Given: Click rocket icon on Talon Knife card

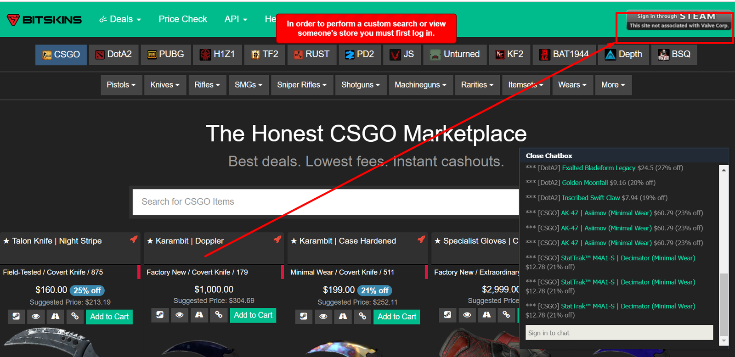Looking at the screenshot, I should 134,240.
